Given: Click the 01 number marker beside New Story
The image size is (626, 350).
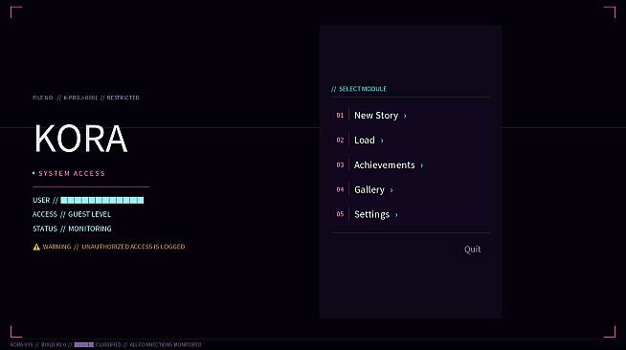Looking at the screenshot, I should (340, 115).
